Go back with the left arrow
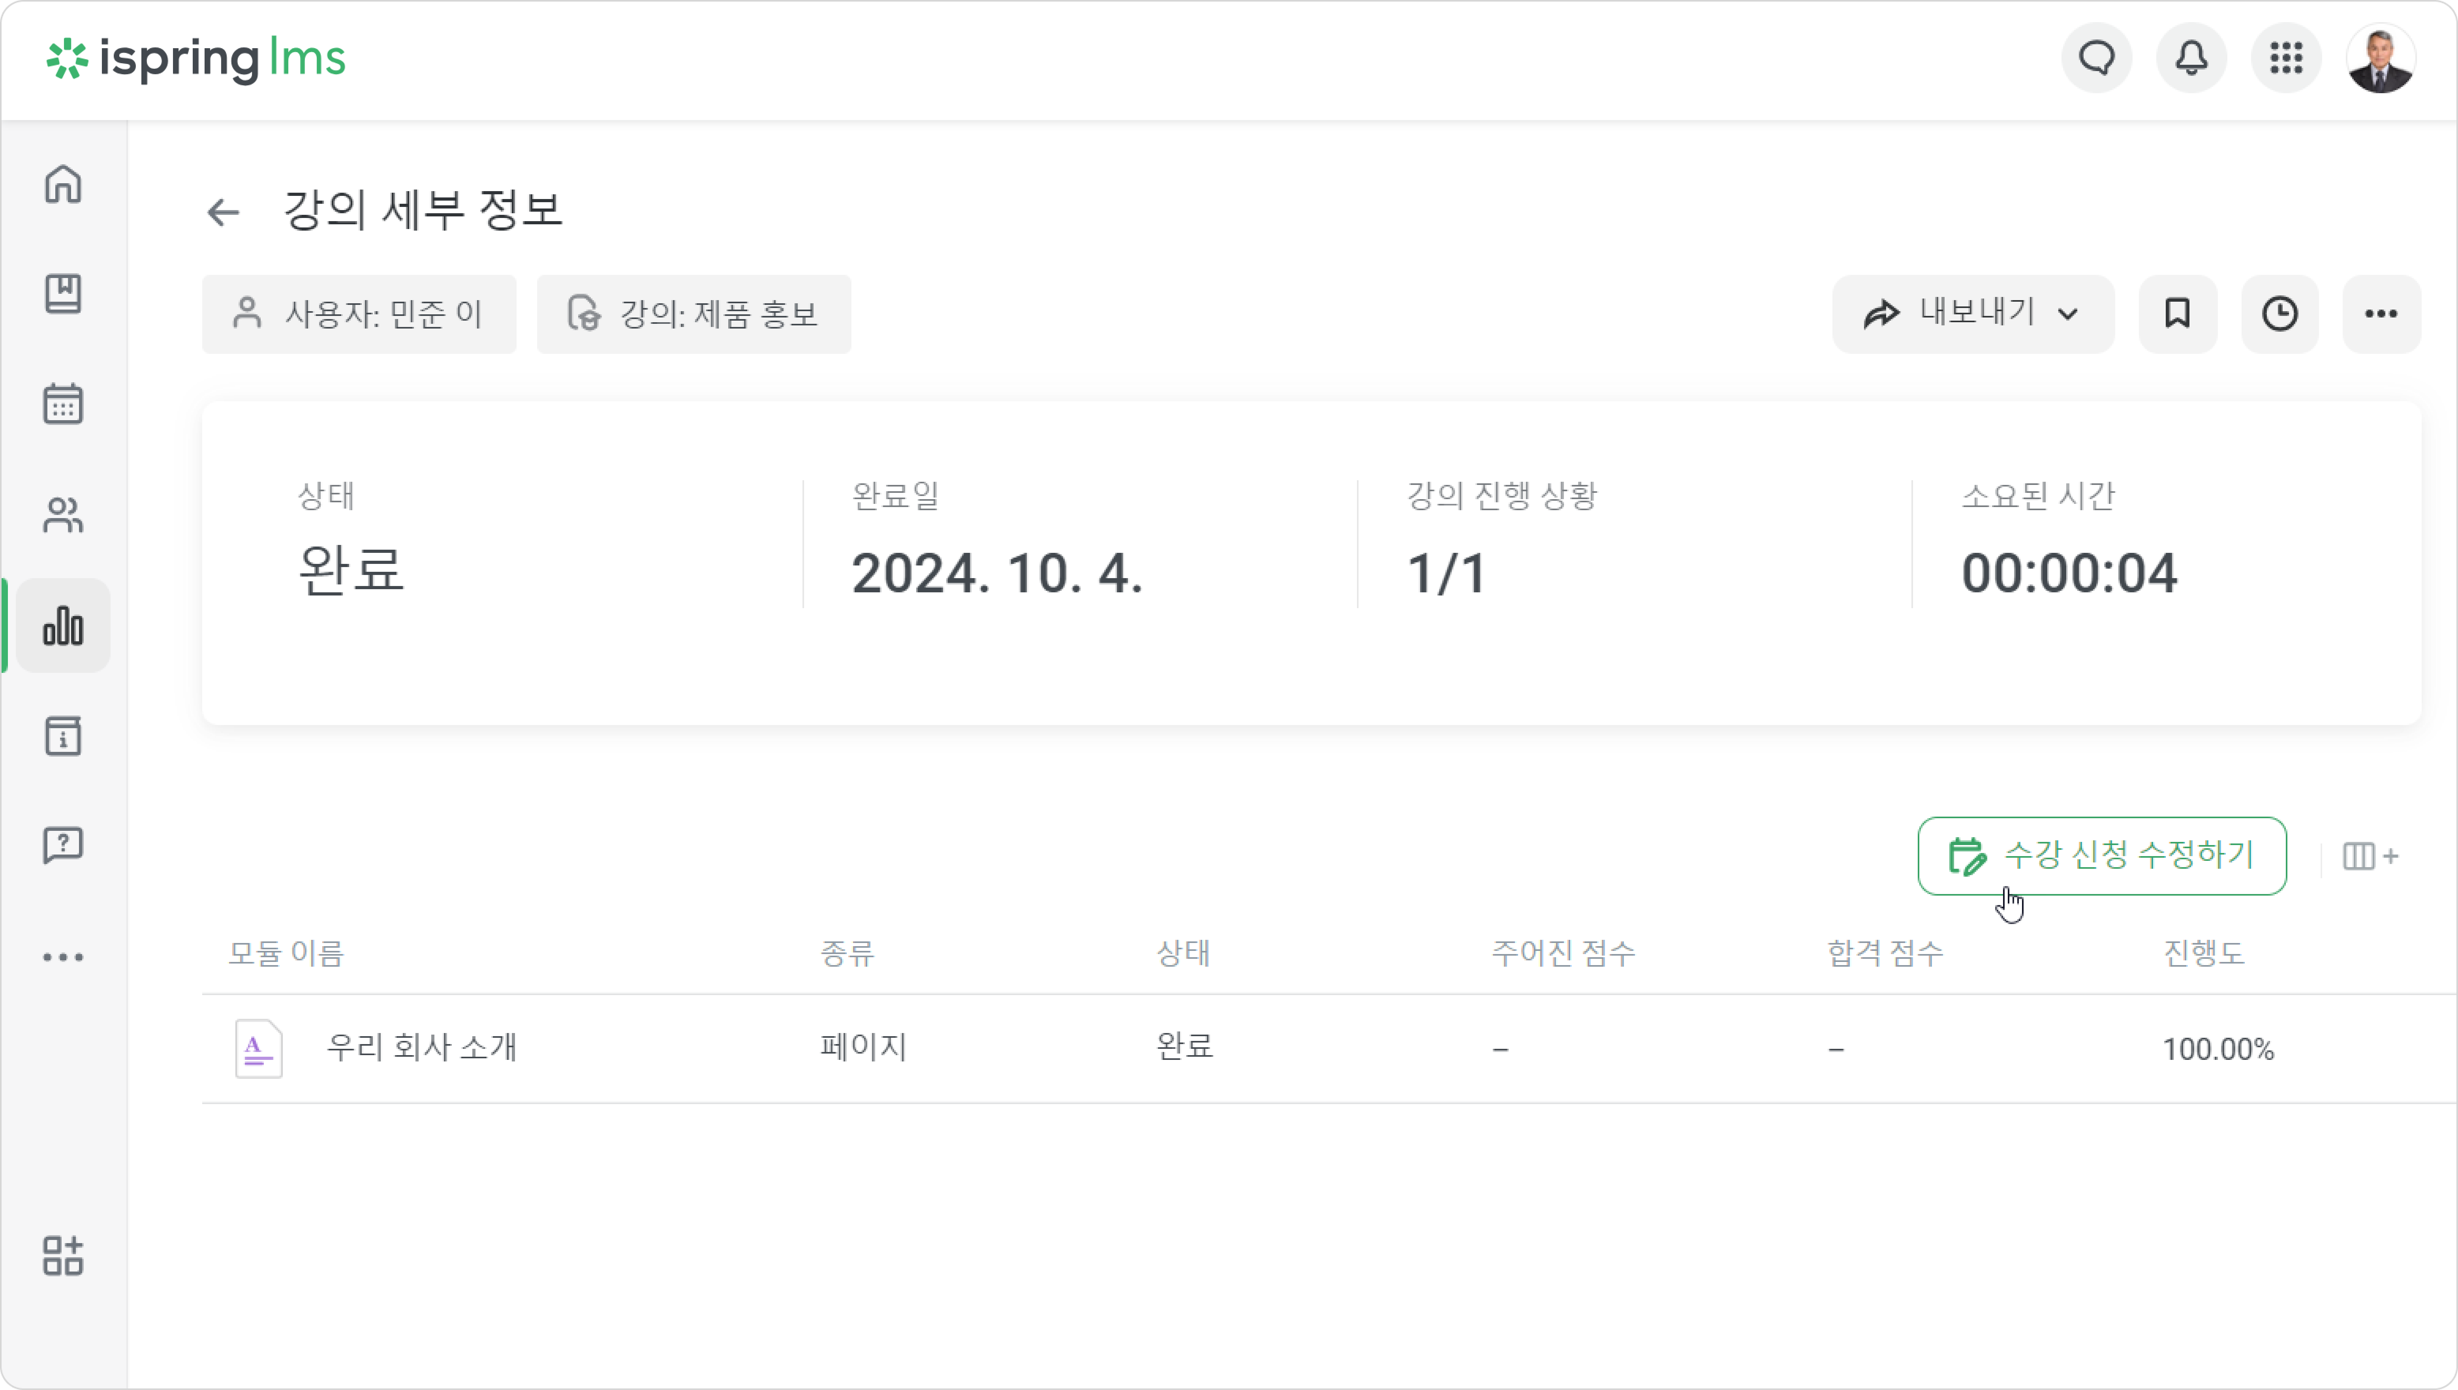 (224, 212)
